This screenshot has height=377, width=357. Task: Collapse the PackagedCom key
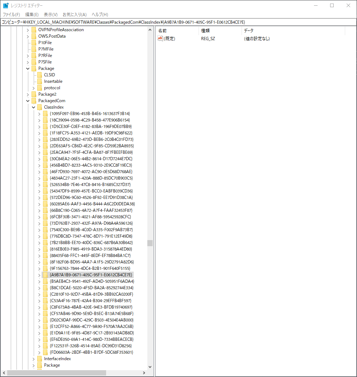[x=28, y=101]
